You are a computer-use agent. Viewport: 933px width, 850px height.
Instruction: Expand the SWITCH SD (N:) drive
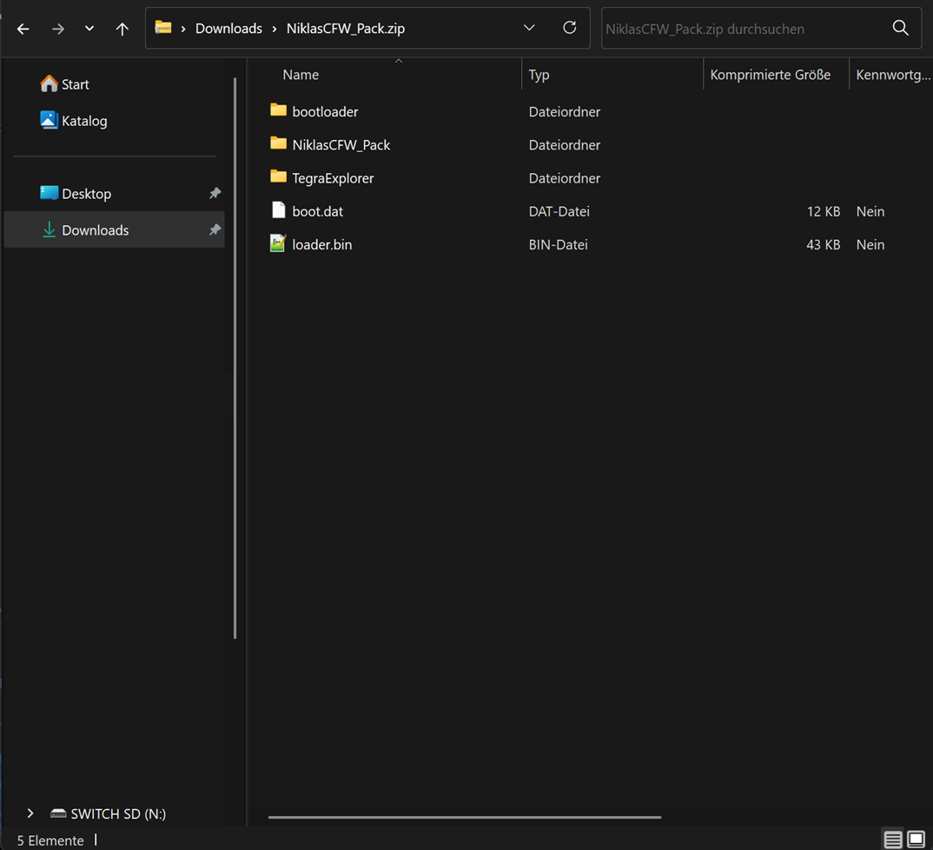(x=30, y=813)
